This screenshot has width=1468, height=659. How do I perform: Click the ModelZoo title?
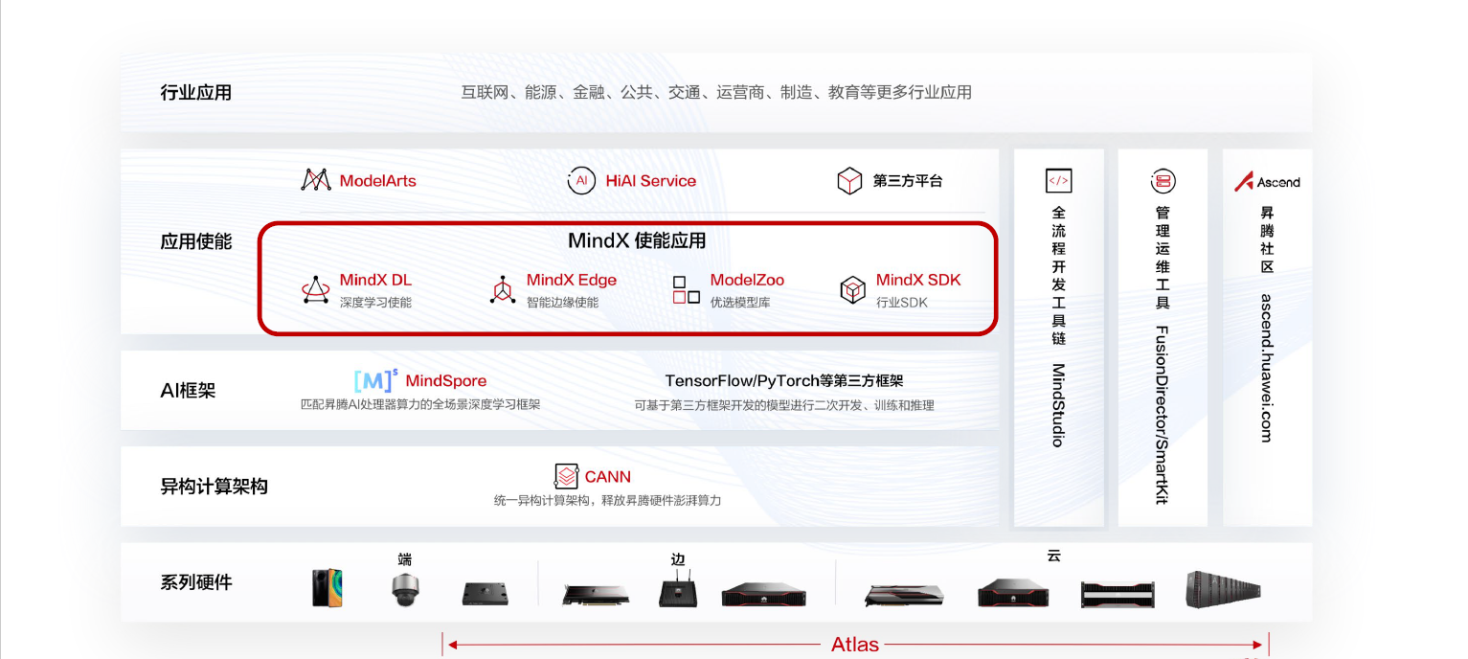(747, 281)
